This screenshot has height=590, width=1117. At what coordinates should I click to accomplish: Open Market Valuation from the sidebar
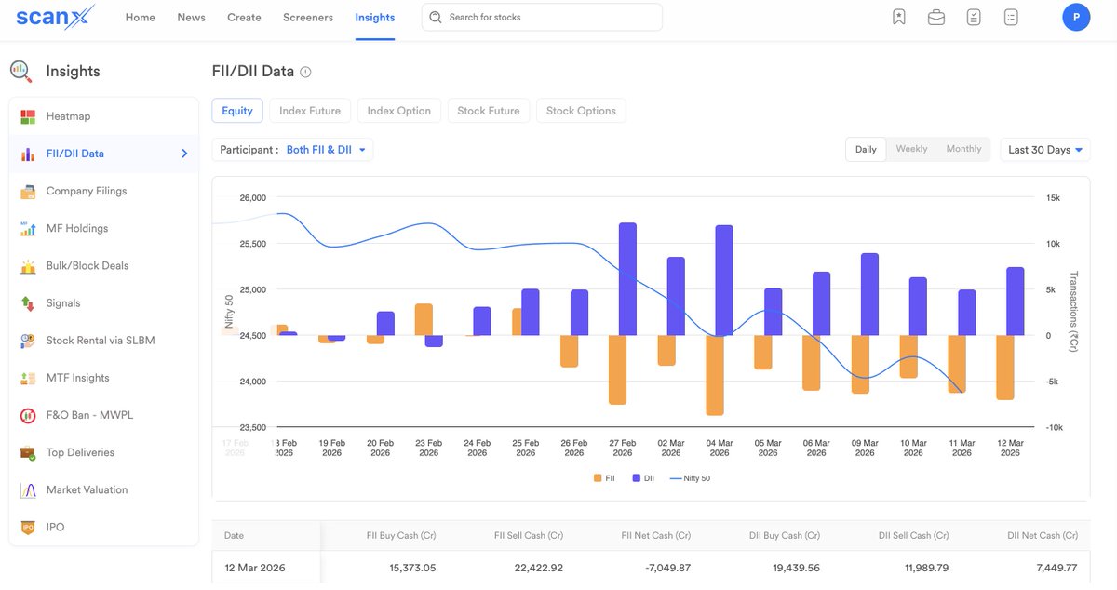104,489
